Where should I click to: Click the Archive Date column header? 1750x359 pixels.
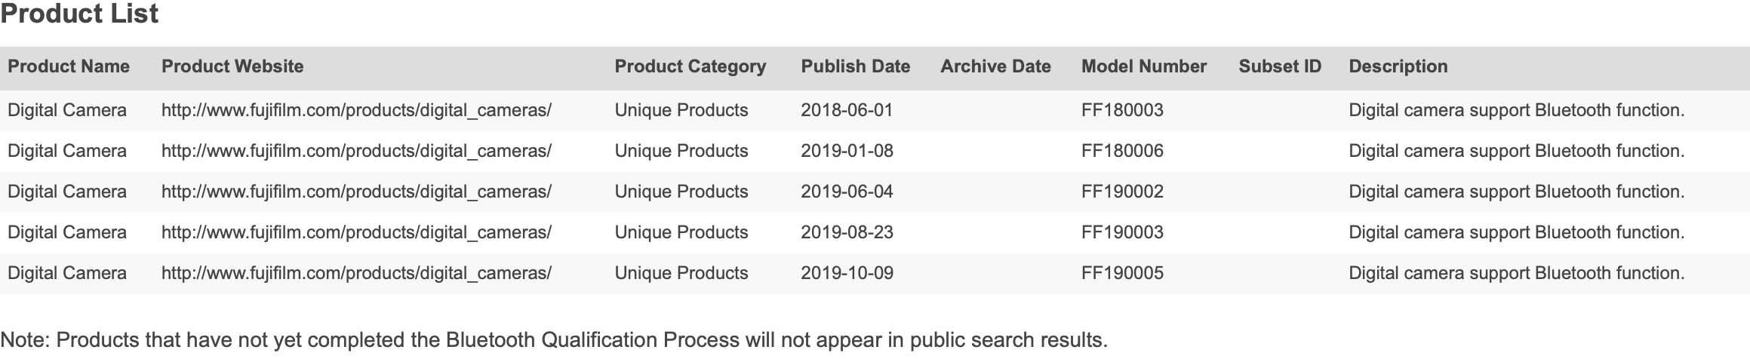(995, 66)
